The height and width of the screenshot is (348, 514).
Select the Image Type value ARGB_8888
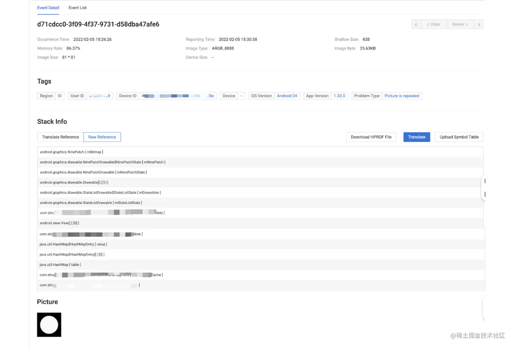point(223,48)
